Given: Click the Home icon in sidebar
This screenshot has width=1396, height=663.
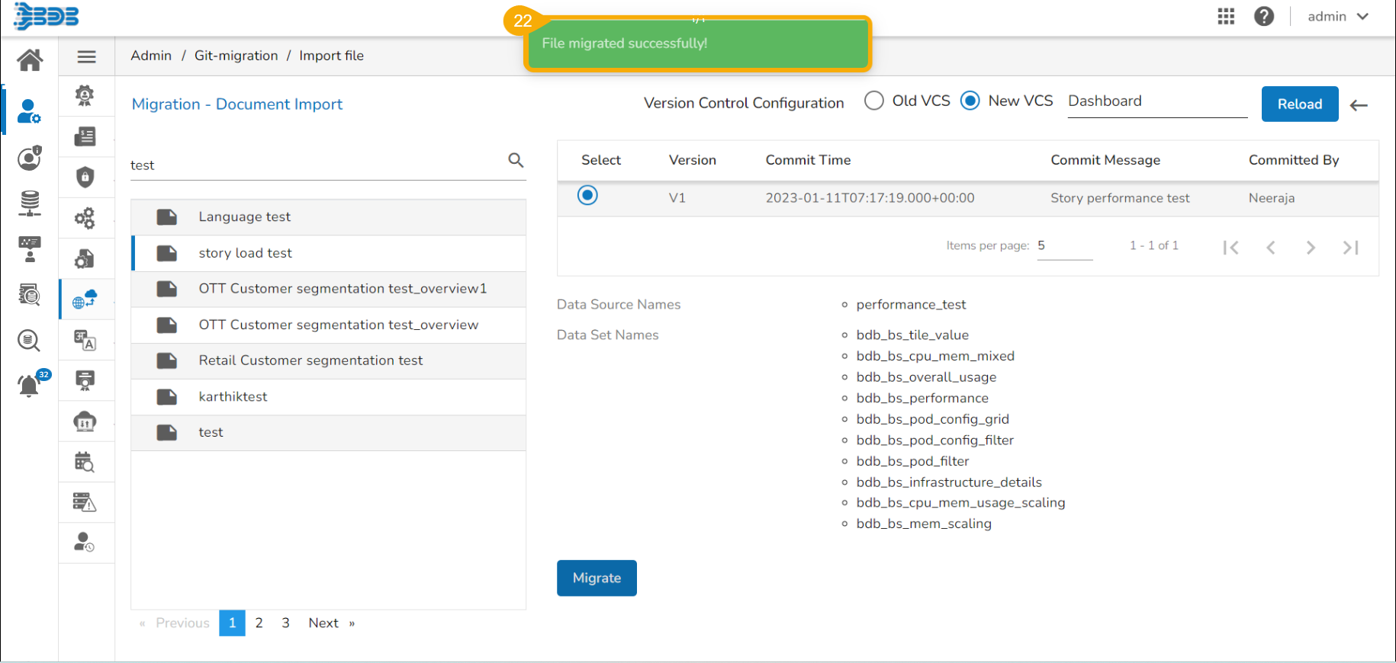Looking at the screenshot, I should click(x=30, y=59).
